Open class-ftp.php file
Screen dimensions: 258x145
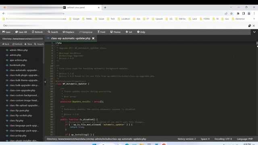(17, 121)
